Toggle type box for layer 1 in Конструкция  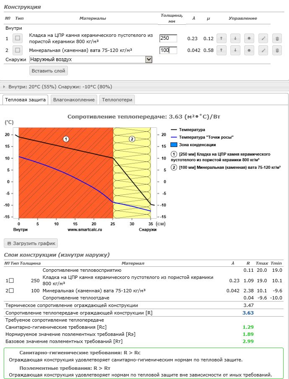(x=18, y=39)
